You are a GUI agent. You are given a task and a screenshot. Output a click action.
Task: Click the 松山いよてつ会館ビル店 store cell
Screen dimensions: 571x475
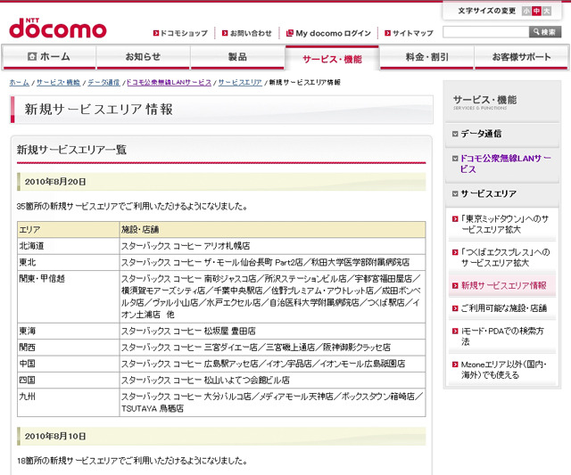coord(272,380)
